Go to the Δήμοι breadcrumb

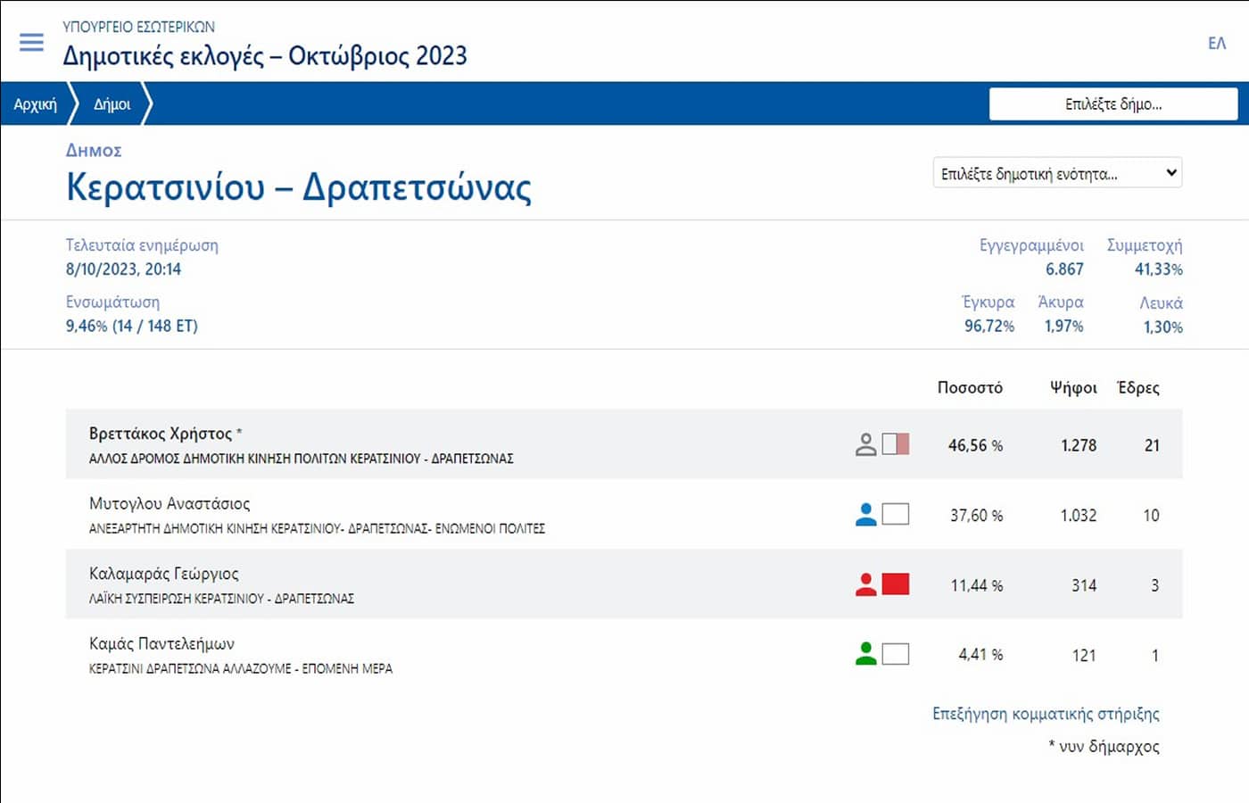tap(112, 104)
